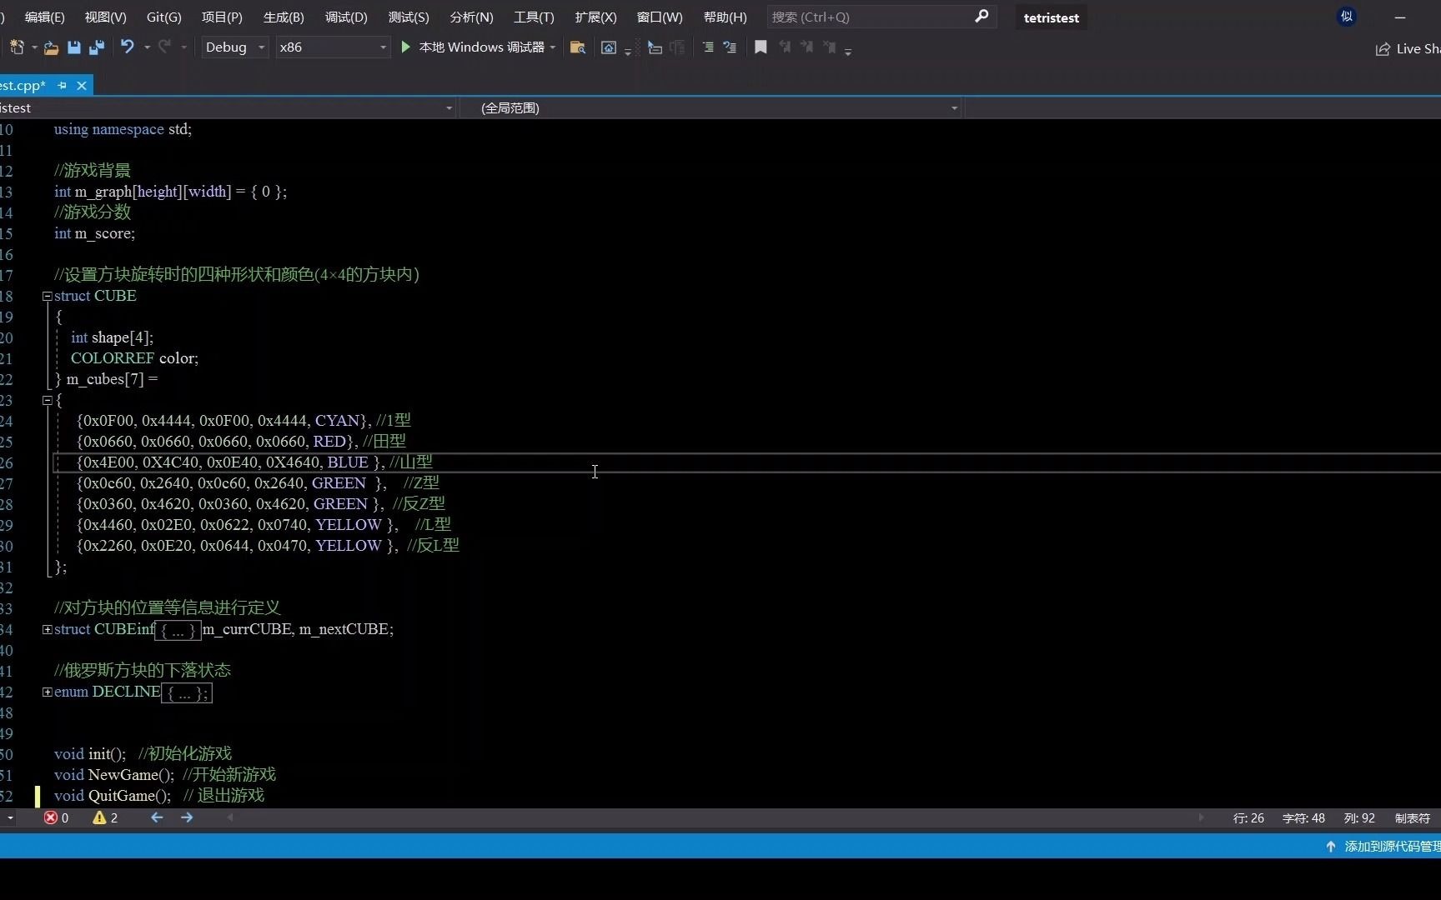The height and width of the screenshot is (900, 1441).
Task: Click the tetristest solution name label
Action: pos(1051,17)
